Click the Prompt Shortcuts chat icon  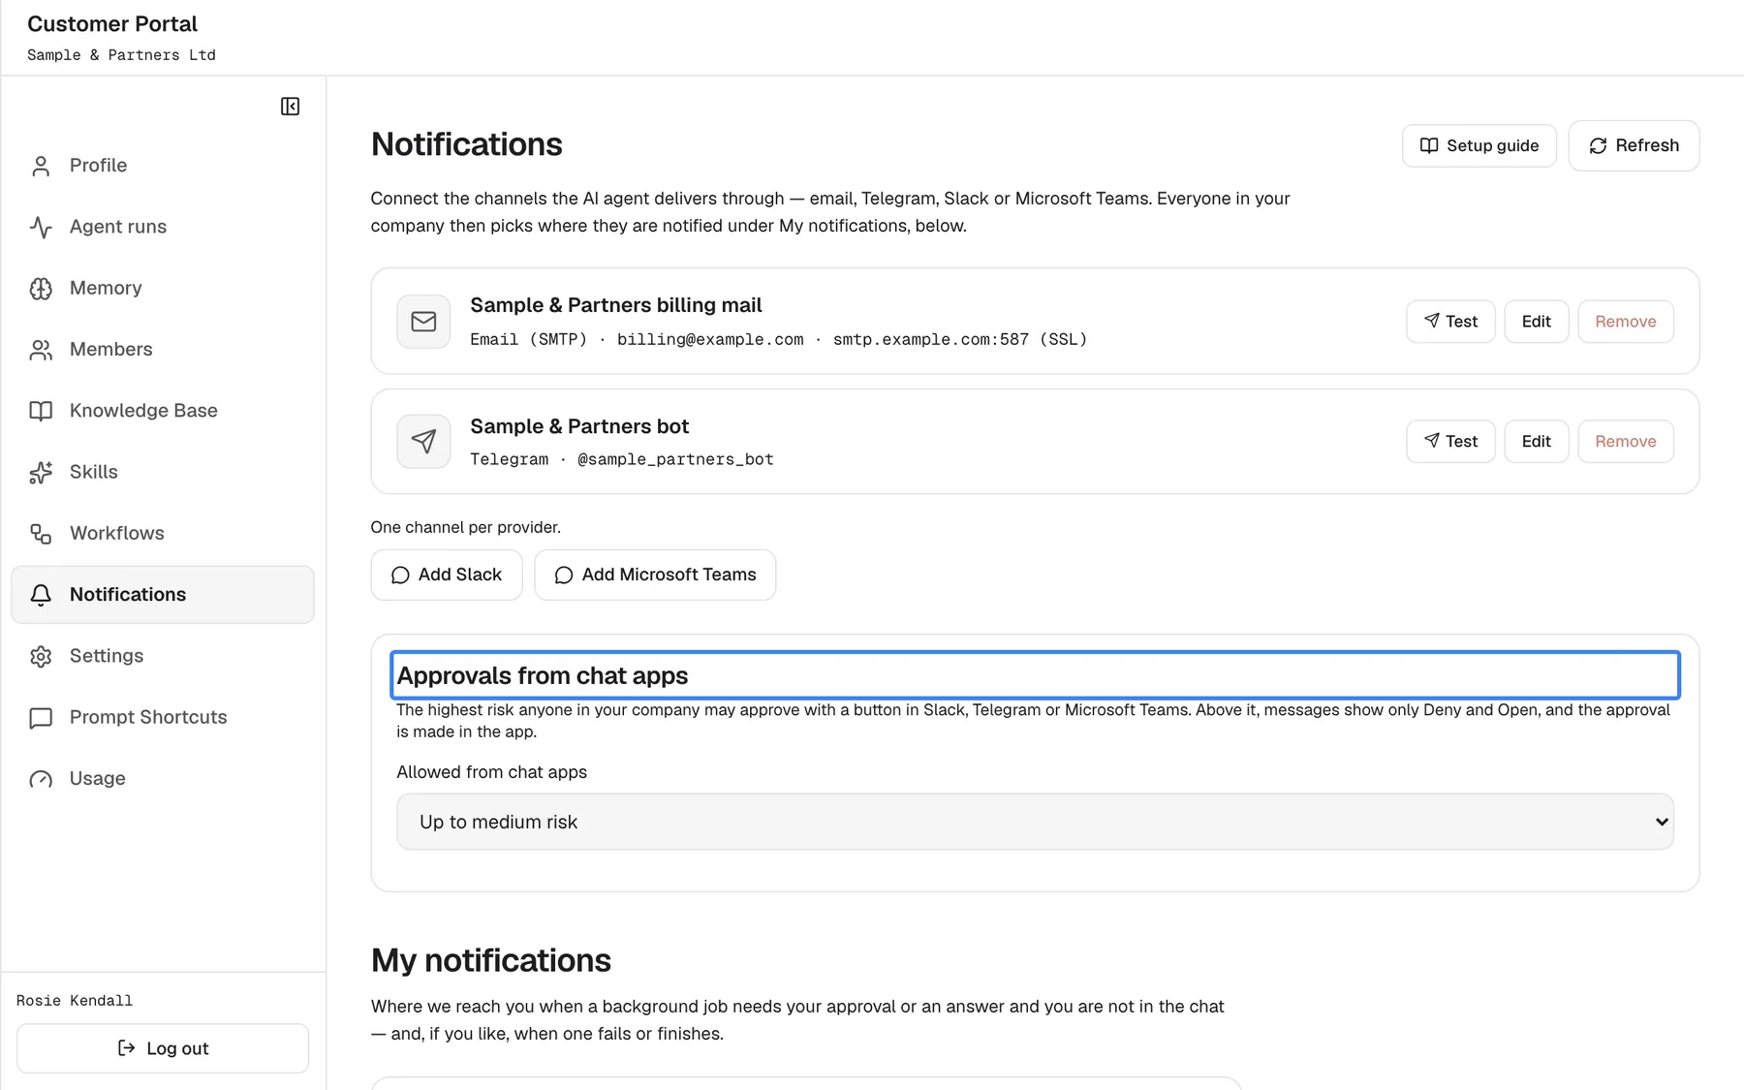click(41, 718)
